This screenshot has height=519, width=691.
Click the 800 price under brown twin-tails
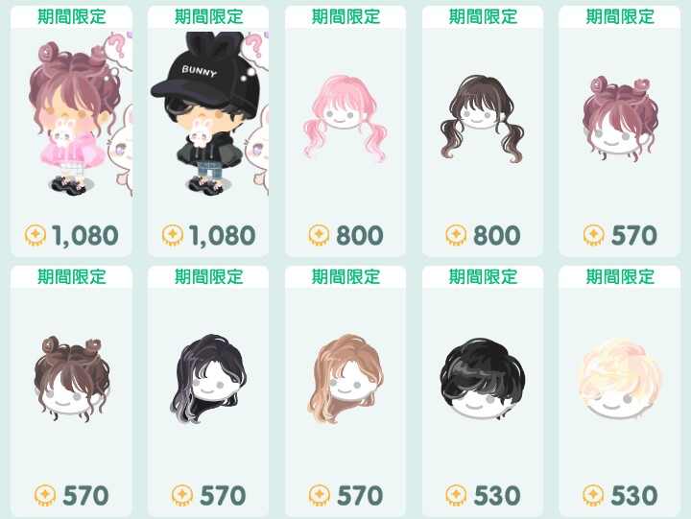tap(497, 235)
